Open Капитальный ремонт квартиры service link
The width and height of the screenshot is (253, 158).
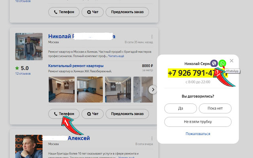click(x=76, y=66)
